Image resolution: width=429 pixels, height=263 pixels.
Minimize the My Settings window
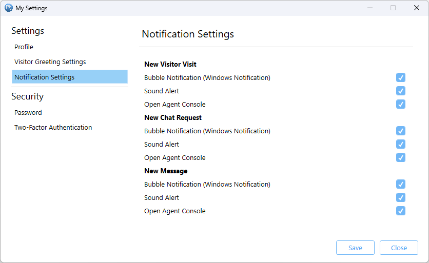click(x=369, y=8)
